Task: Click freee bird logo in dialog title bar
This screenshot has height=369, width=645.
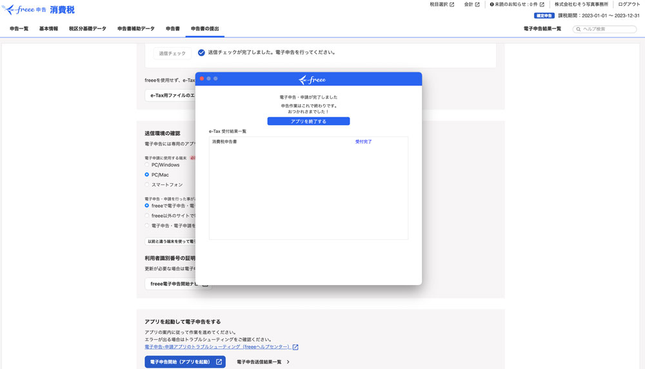Action: point(312,79)
